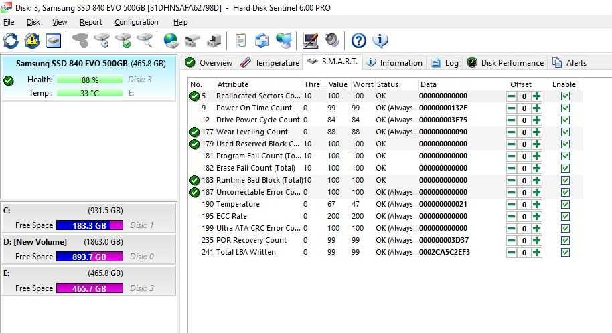Select the D: [New Volume] drive entry
612x333 pixels.
click(x=88, y=249)
